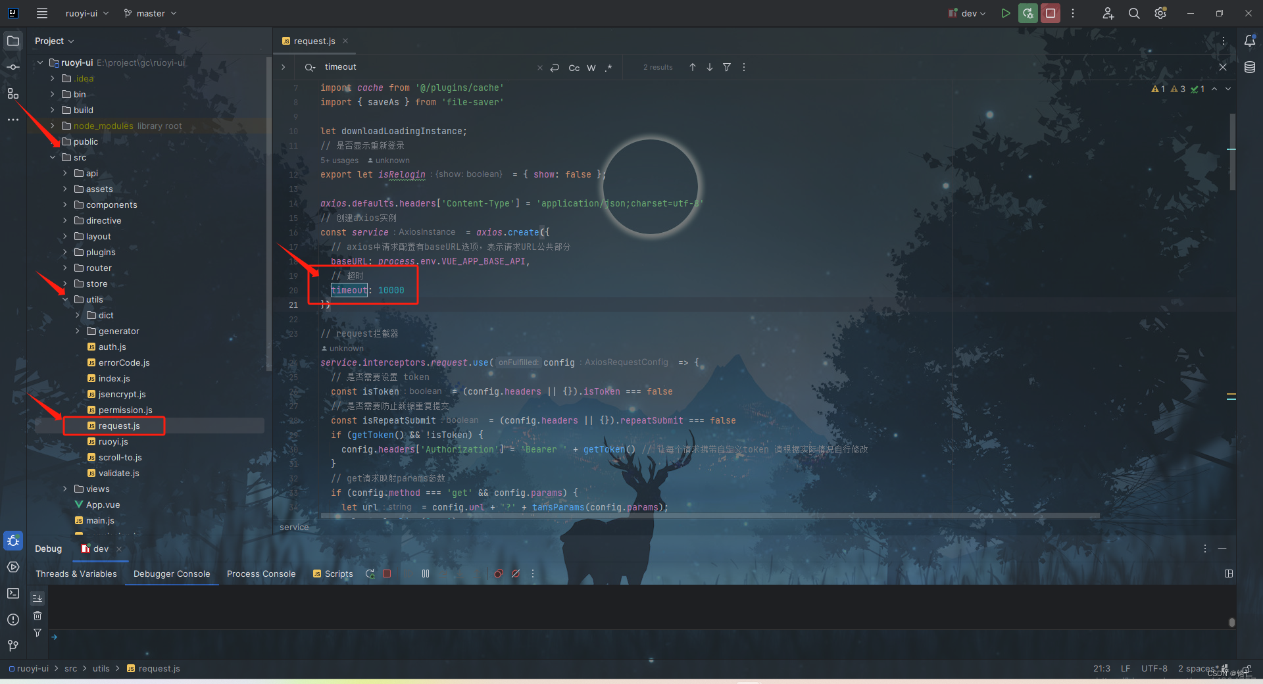The image size is (1263, 684).
Task: Expand the views folder
Action: click(x=65, y=489)
